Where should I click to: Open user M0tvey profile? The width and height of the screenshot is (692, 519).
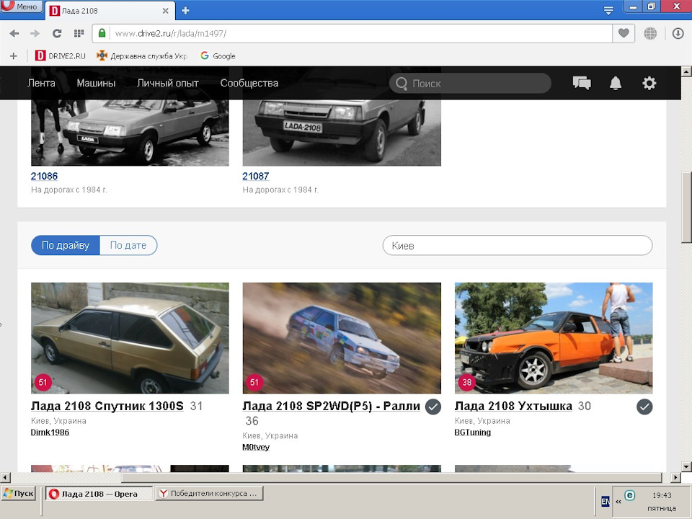pyautogui.click(x=256, y=448)
